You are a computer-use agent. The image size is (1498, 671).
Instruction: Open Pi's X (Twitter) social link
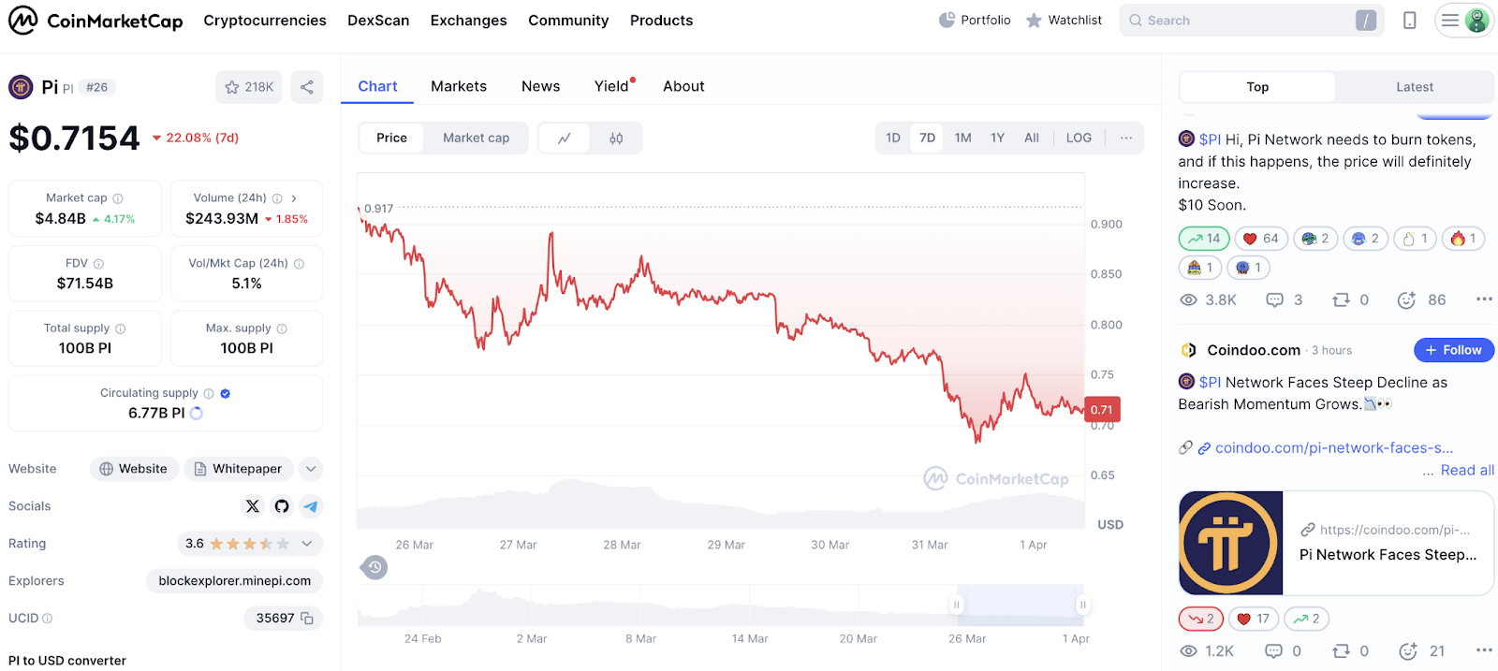tap(253, 506)
